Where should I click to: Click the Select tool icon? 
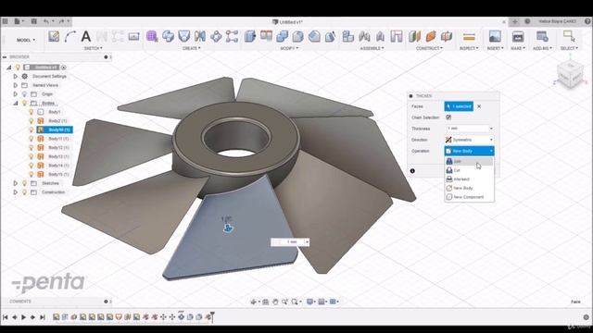(x=569, y=37)
